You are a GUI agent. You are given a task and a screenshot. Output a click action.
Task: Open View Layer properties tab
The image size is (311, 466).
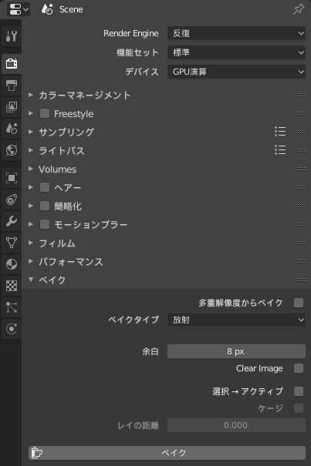[12, 107]
